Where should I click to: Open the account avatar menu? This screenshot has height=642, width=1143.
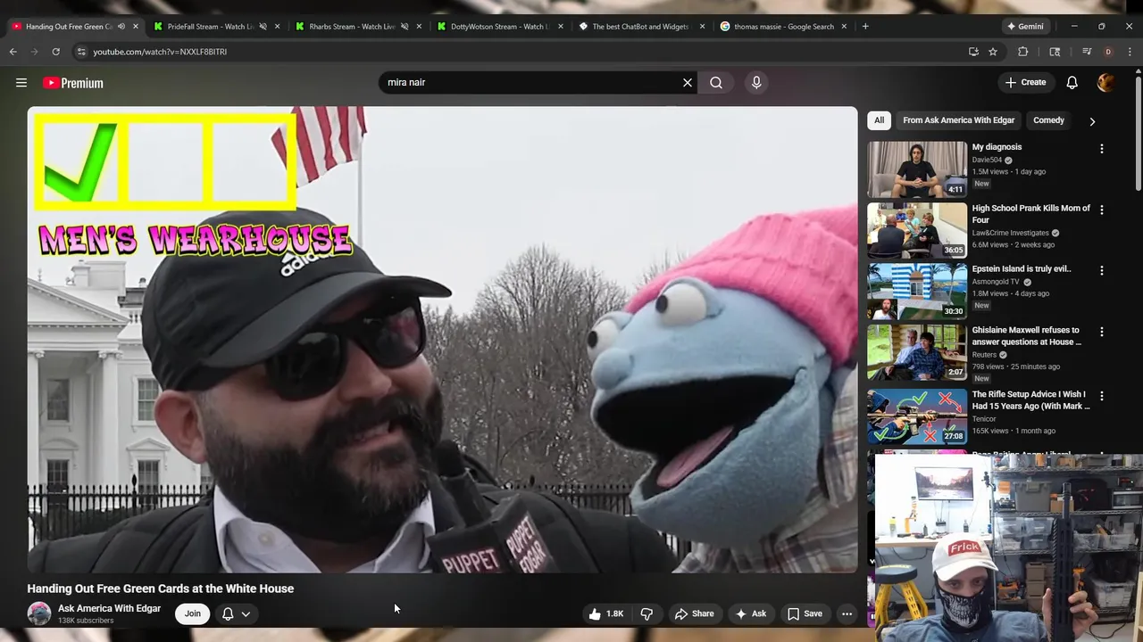coord(1105,83)
